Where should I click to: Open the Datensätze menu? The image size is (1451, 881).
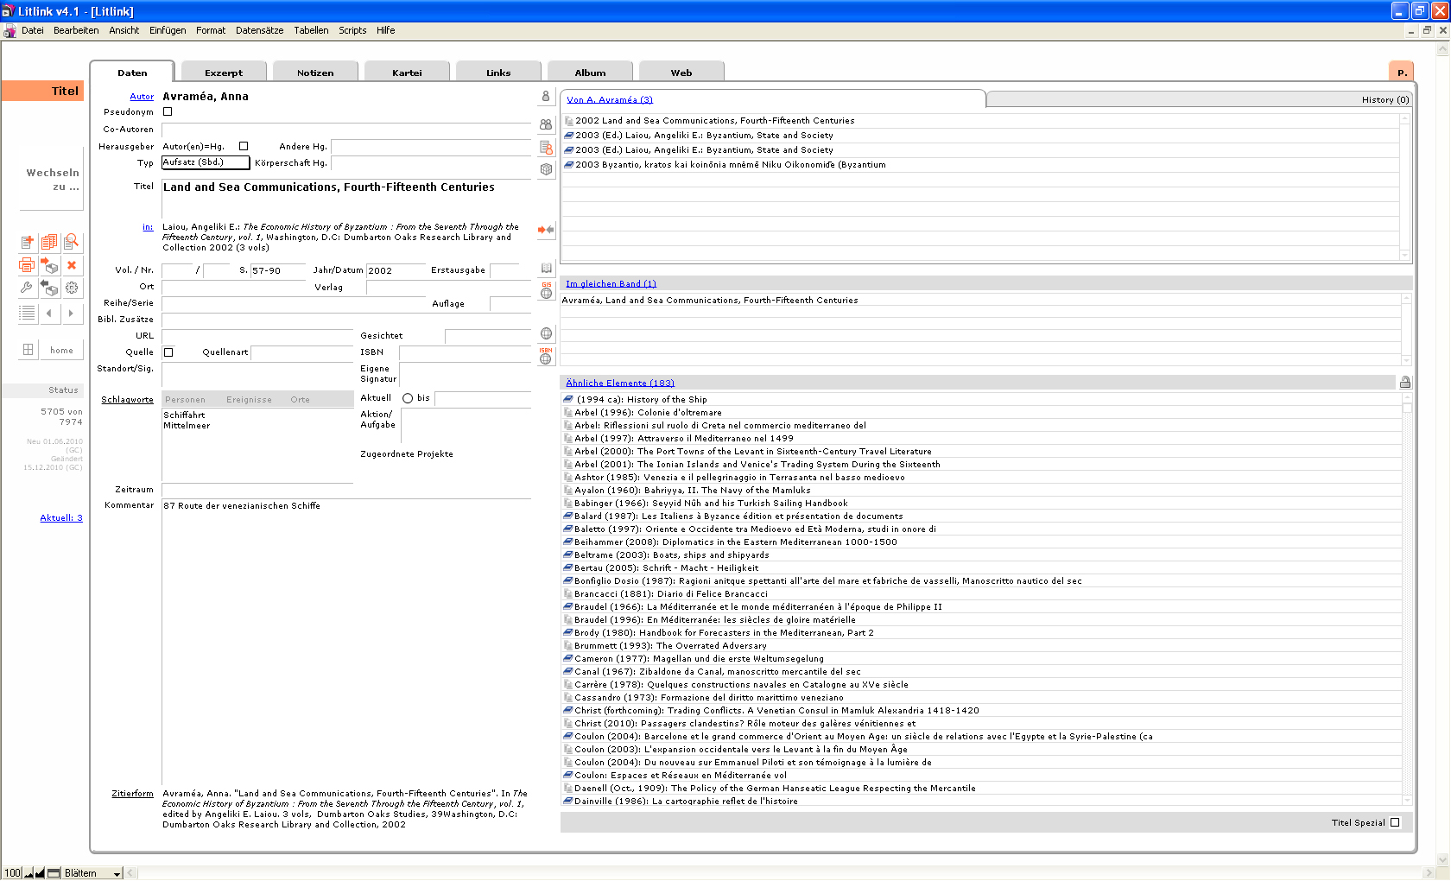coord(259,30)
